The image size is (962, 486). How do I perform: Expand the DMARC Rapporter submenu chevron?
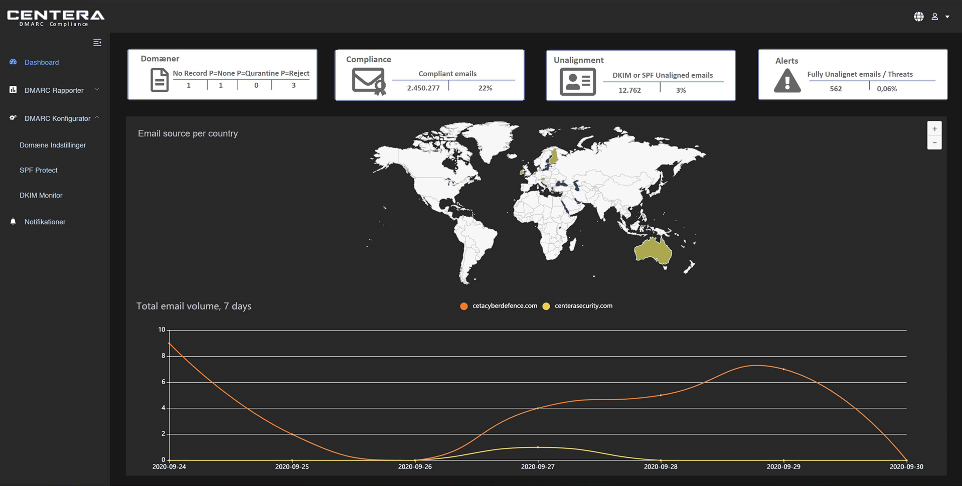[x=97, y=90]
